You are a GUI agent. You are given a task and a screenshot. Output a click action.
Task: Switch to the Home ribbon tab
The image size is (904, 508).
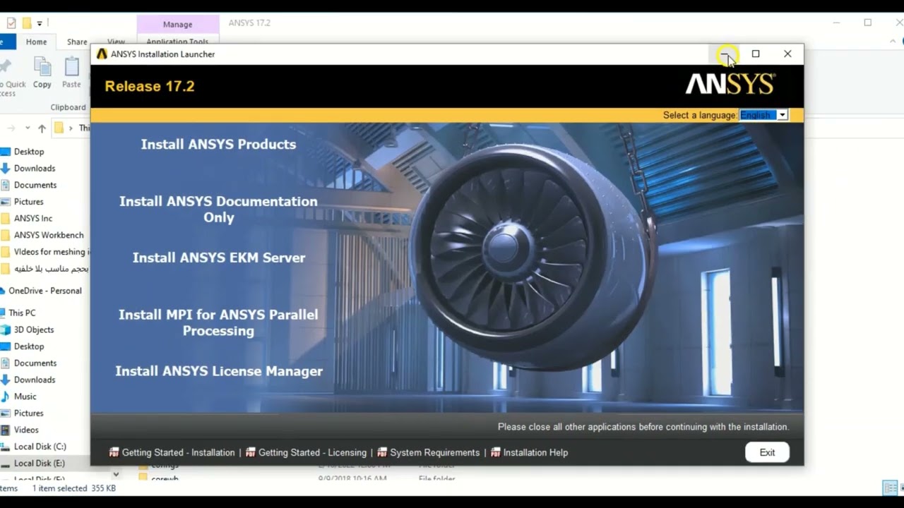click(x=36, y=42)
